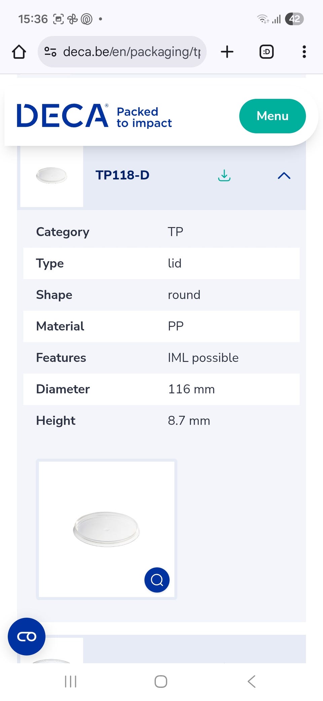The image size is (323, 701).
Task: Download the TP118-D datasheet
Action: pyautogui.click(x=224, y=176)
